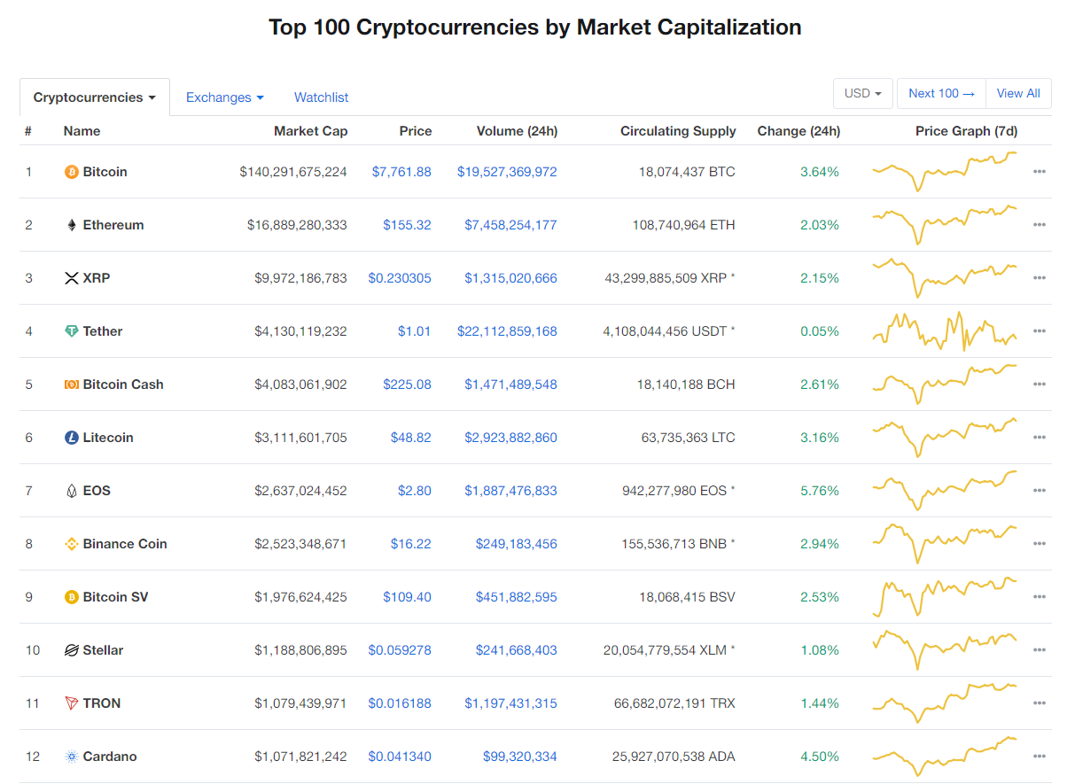Click the Cardano logo icon
The height and width of the screenshot is (784, 1075).
tap(72, 757)
